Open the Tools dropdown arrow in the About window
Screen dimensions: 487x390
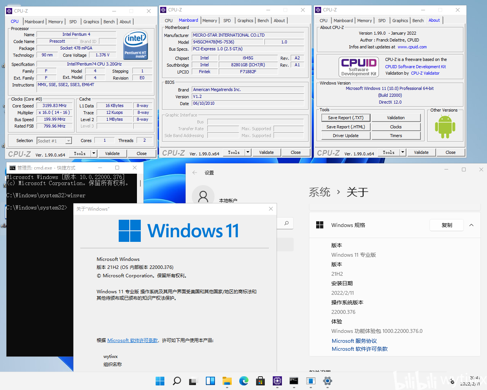click(x=403, y=152)
